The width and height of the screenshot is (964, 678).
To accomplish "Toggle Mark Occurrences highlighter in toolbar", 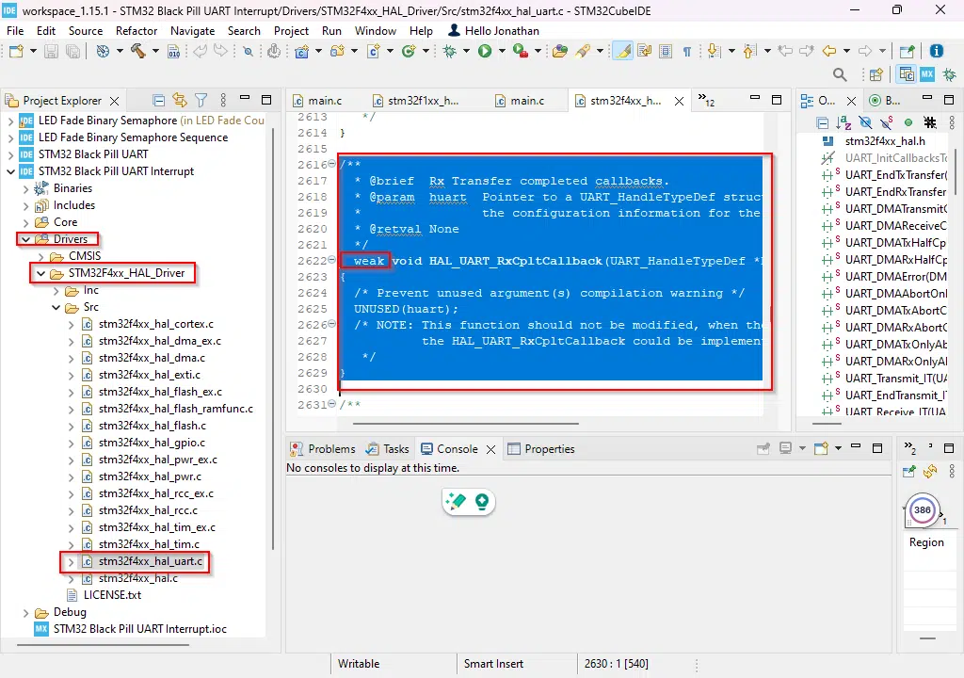I will 623,51.
